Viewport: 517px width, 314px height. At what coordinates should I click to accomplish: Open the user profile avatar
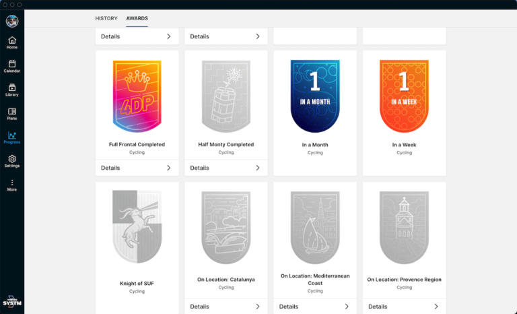(12, 21)
